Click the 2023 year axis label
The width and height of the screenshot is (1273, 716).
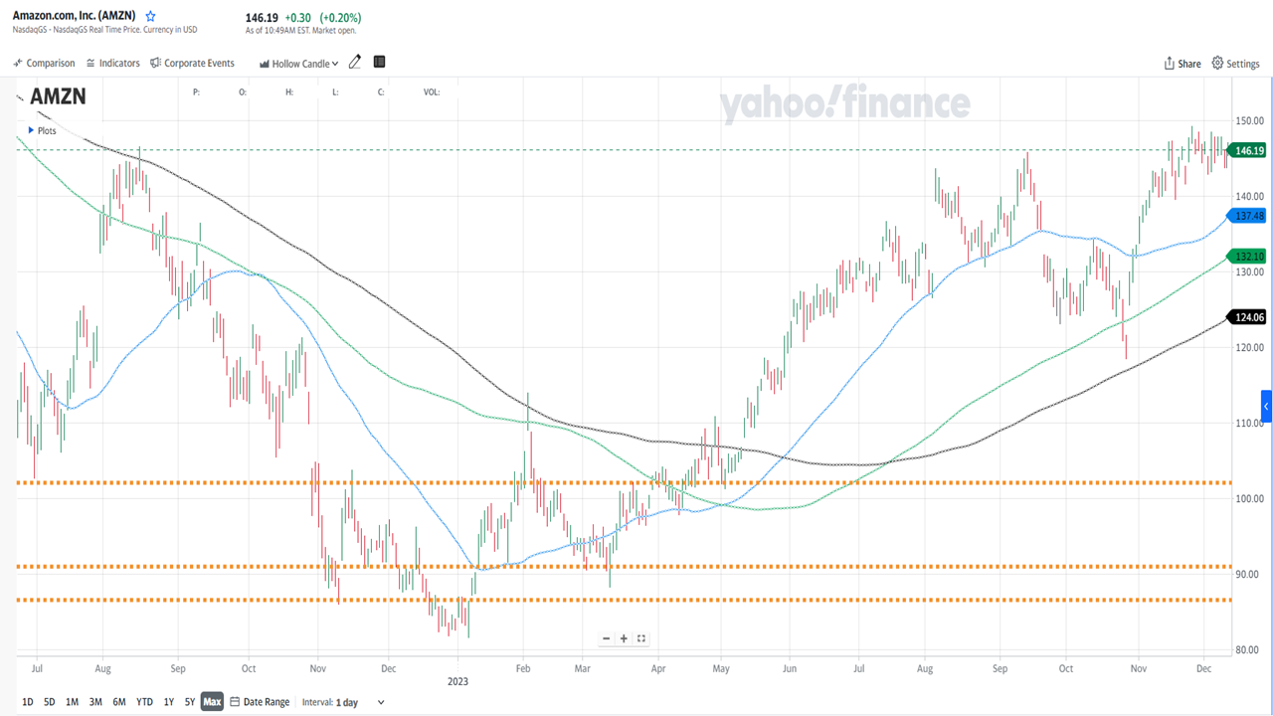point(456,682)
